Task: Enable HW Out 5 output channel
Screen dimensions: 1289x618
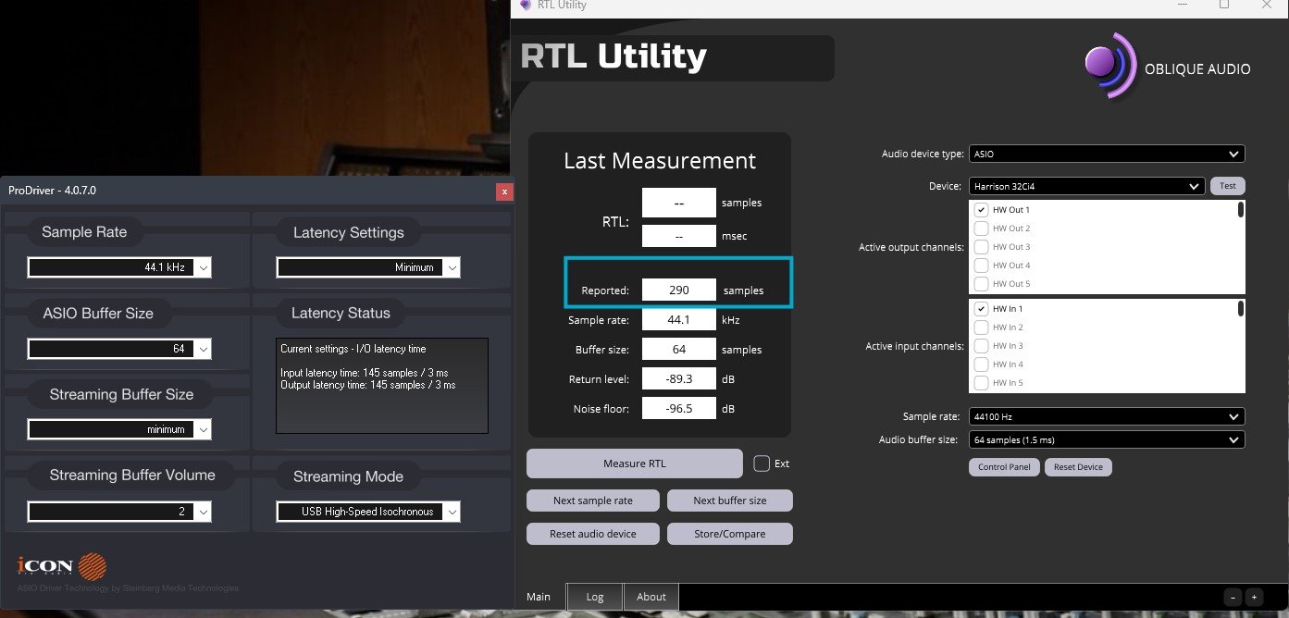Action: [x=982, y=284]
